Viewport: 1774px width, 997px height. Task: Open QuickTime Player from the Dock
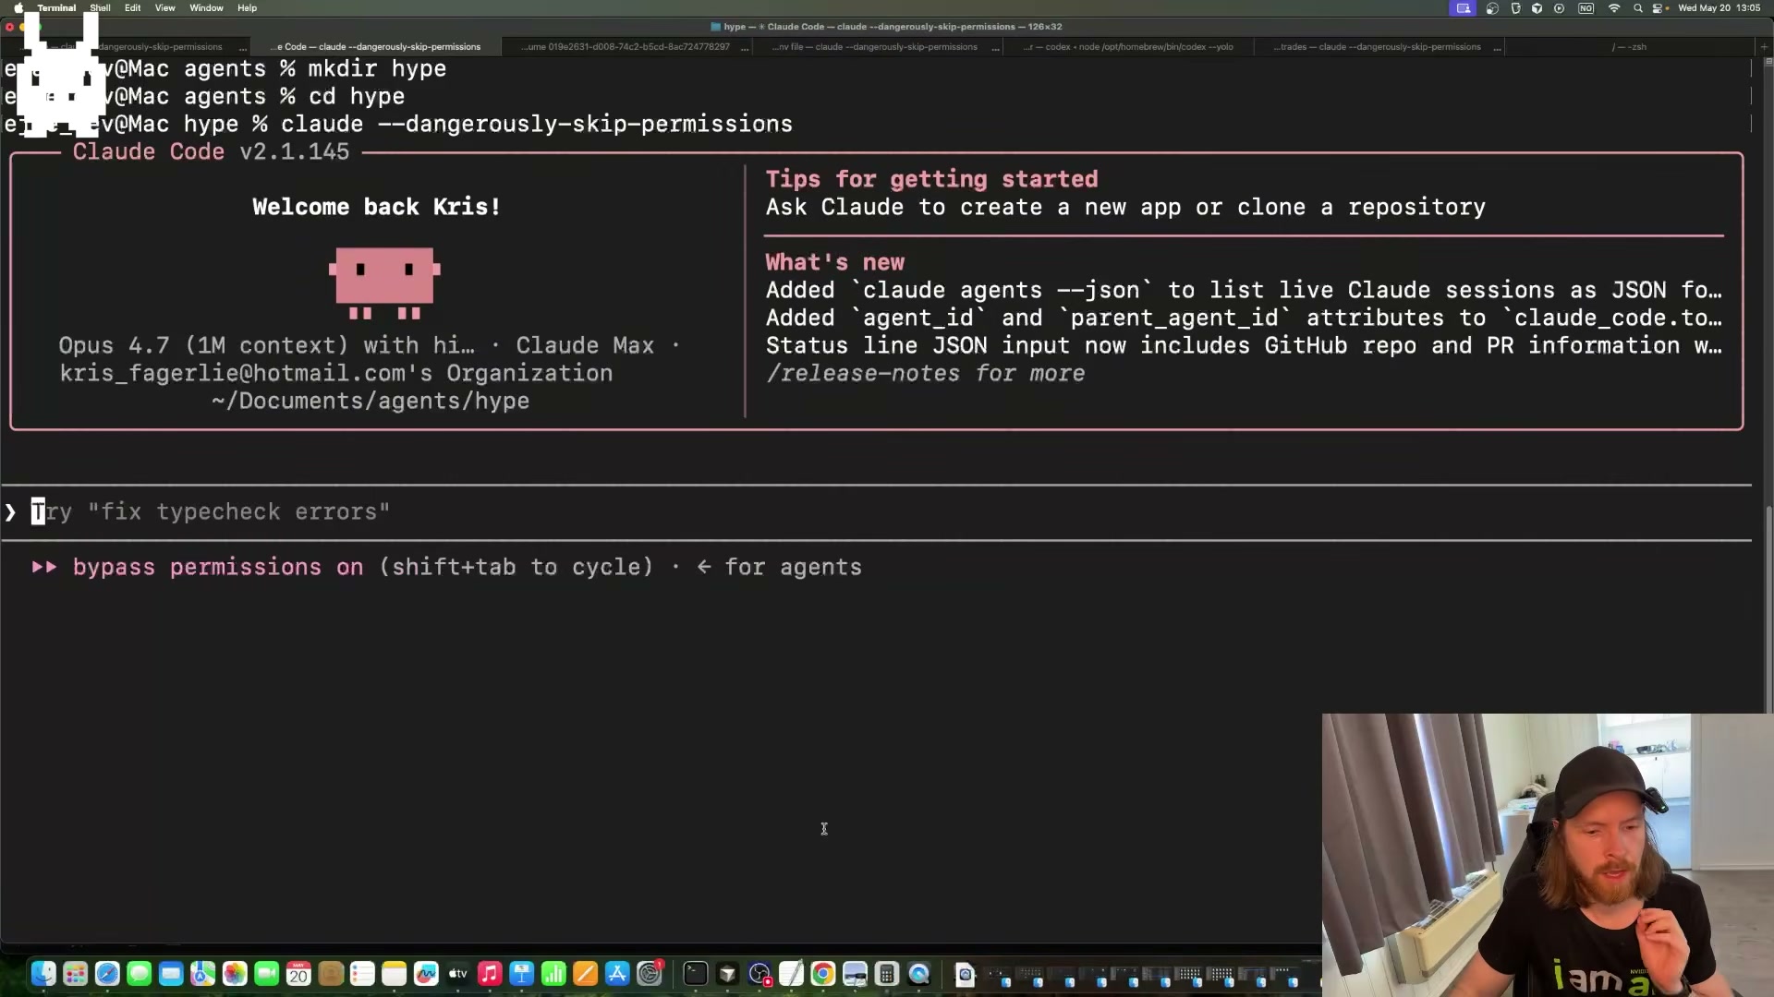point(918,973)
